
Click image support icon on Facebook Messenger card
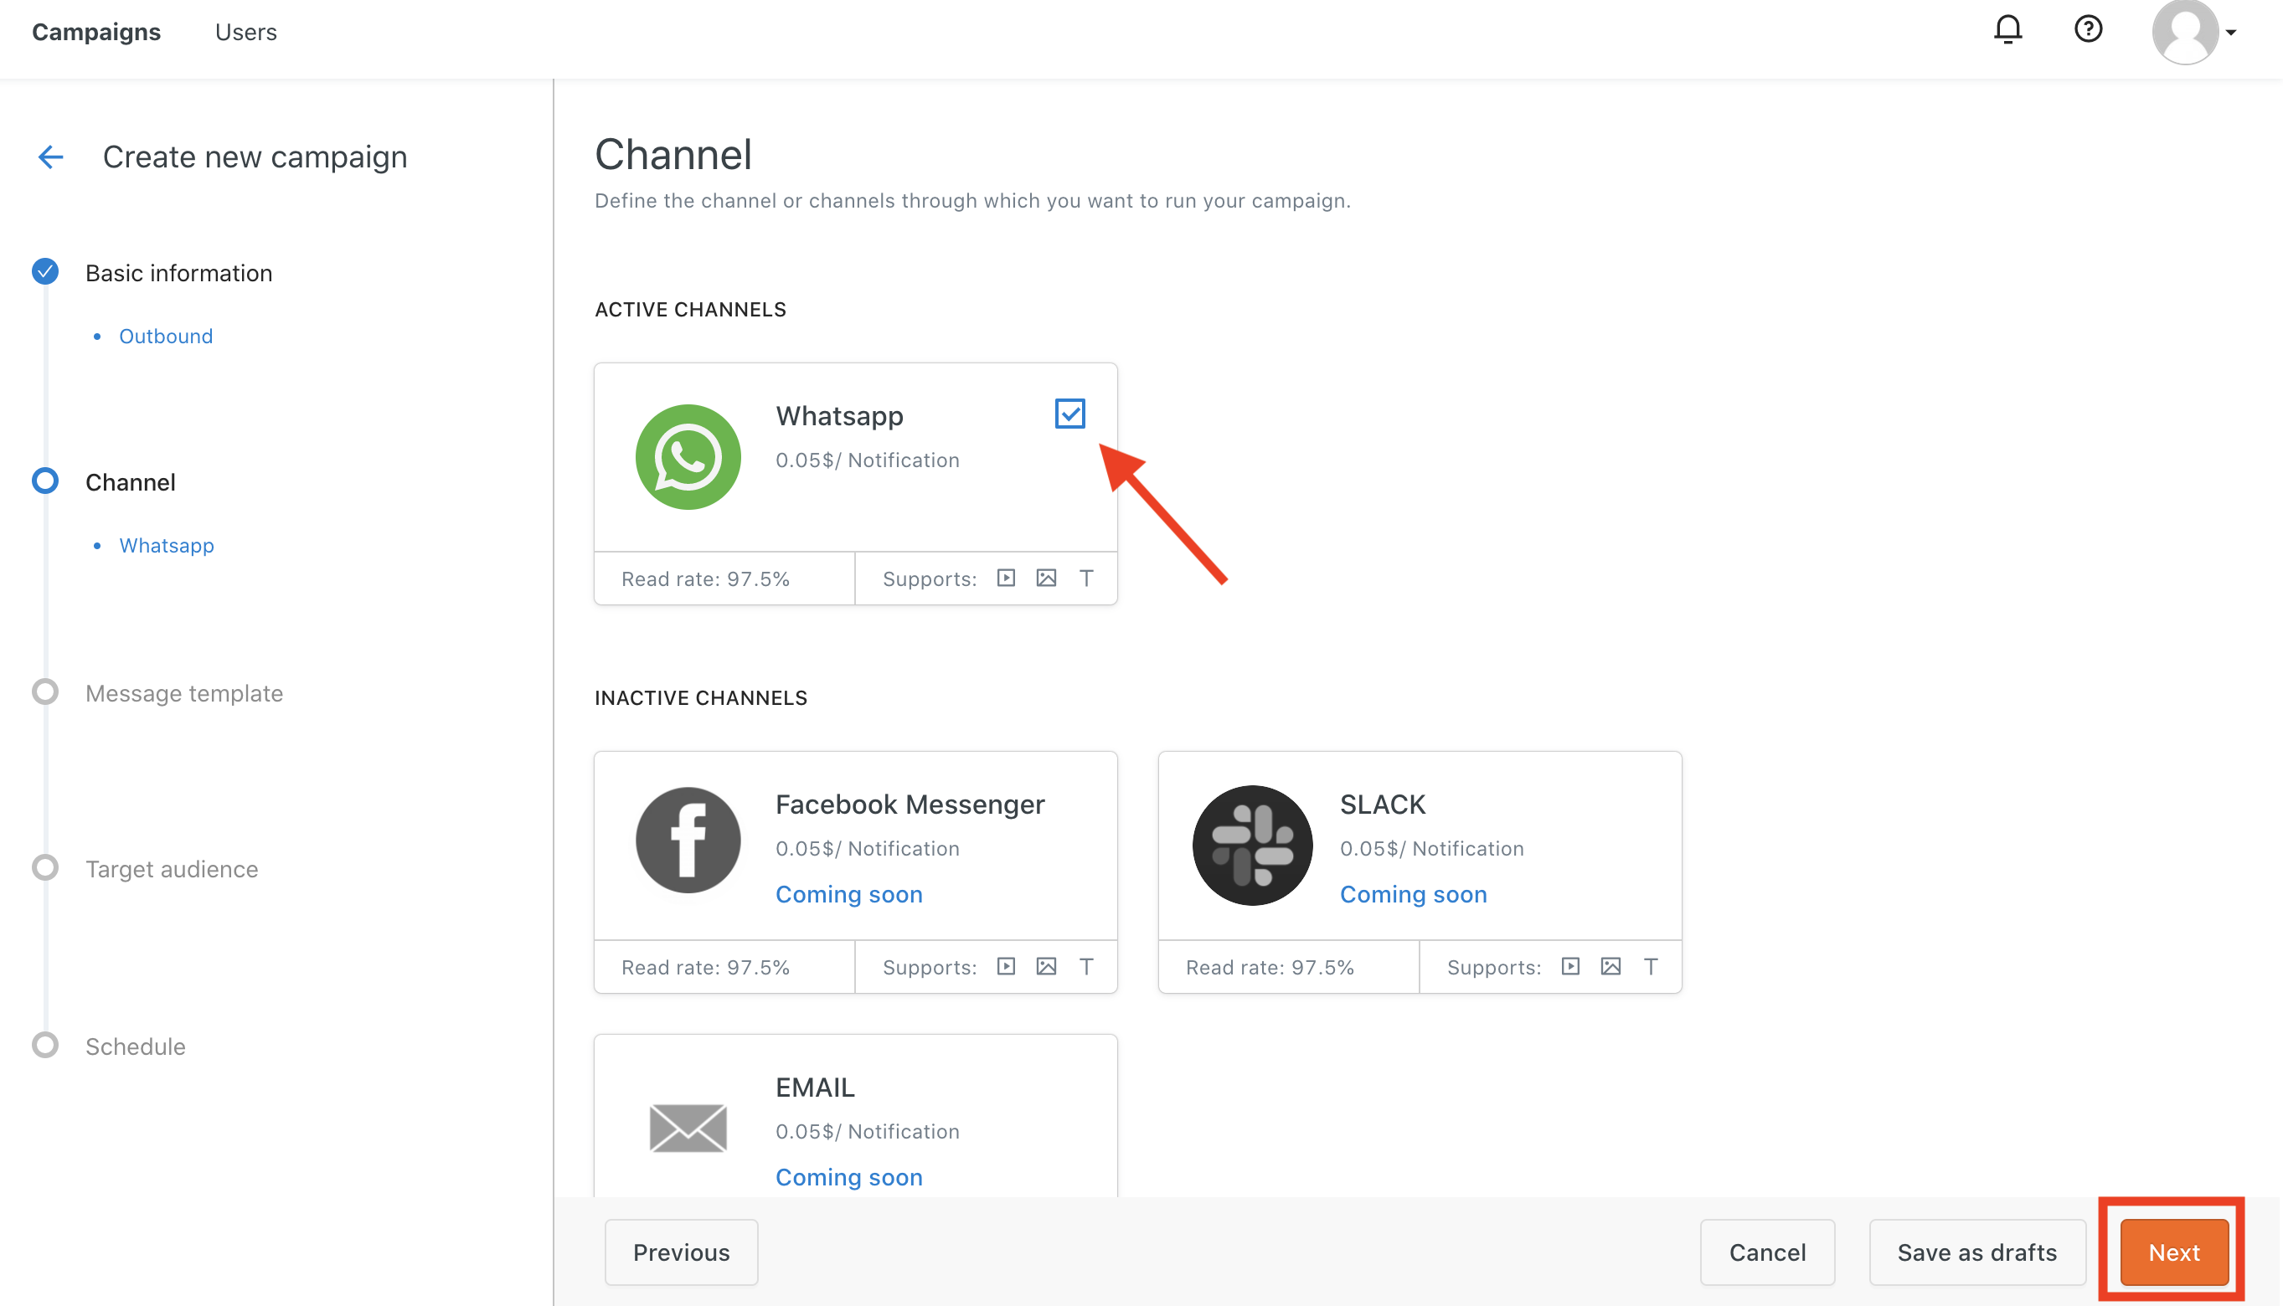(x=1046, y=966)
